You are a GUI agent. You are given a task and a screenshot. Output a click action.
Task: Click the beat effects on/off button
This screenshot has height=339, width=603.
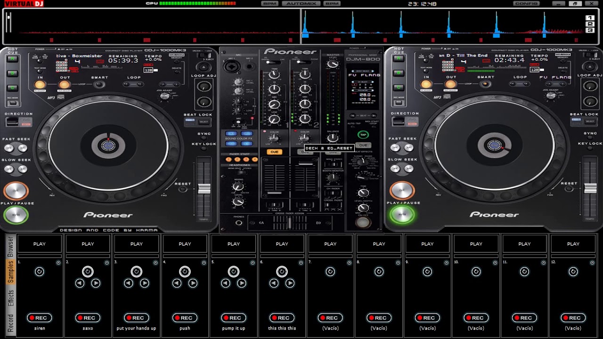click(363, 222)
